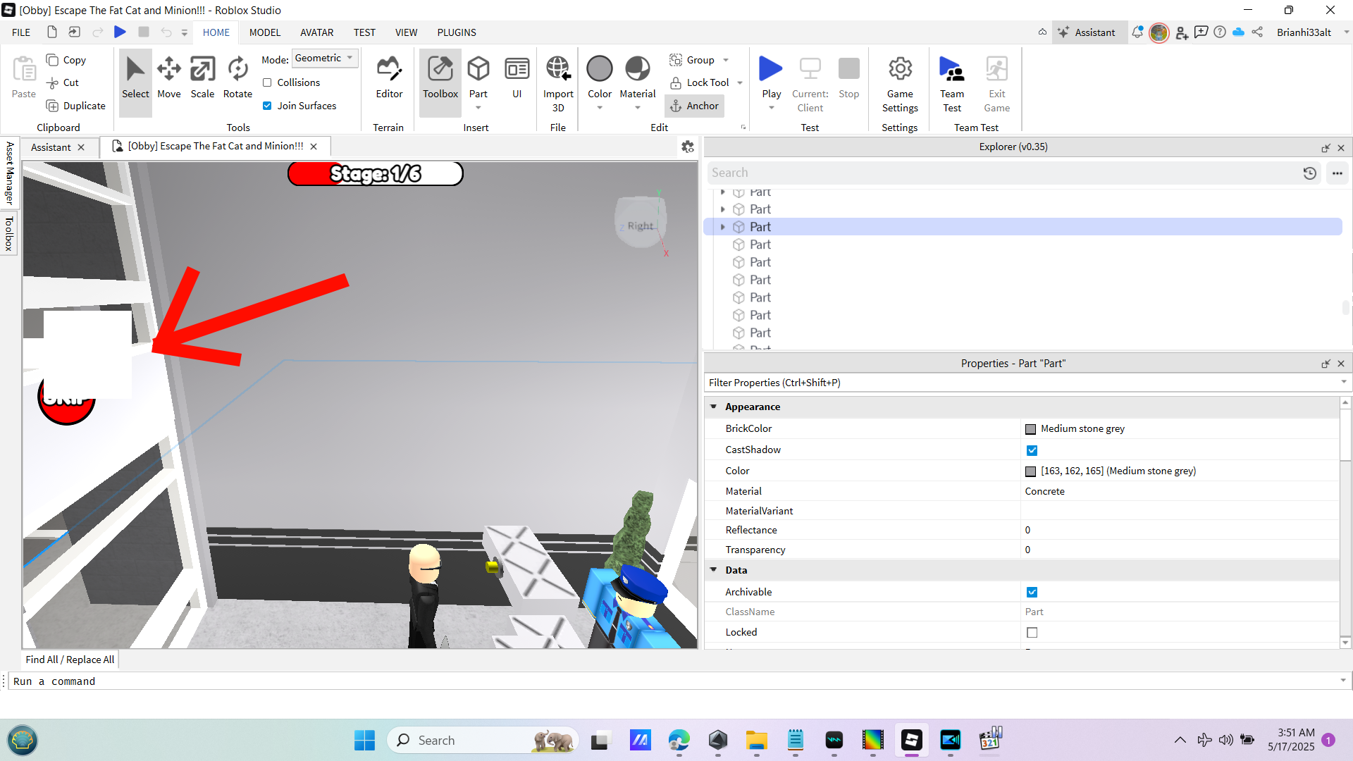The image size is (1353, 761).
Task: Expand the highlighted Part tree item
Action: (723, 227)
